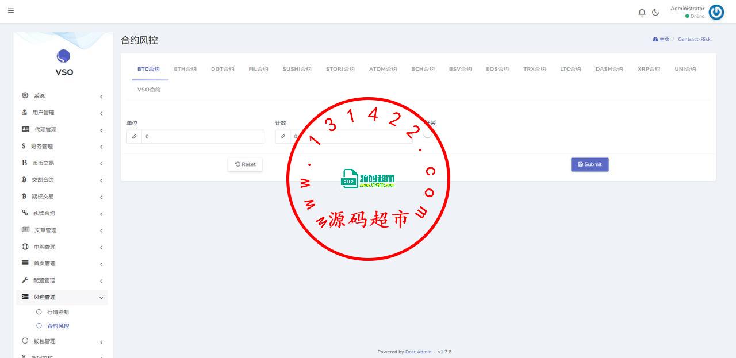736x358 pixels.
Task: Switch to the VSO合约 tab
Action: coord(149,90)
